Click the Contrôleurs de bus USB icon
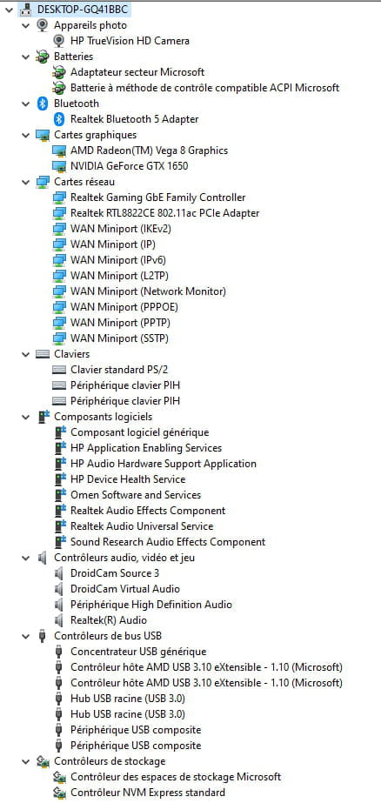 coord(43,636)
